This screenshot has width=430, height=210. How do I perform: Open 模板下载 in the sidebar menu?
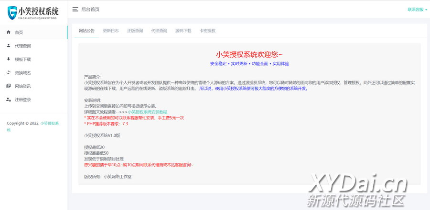click(x=23, y=60)
